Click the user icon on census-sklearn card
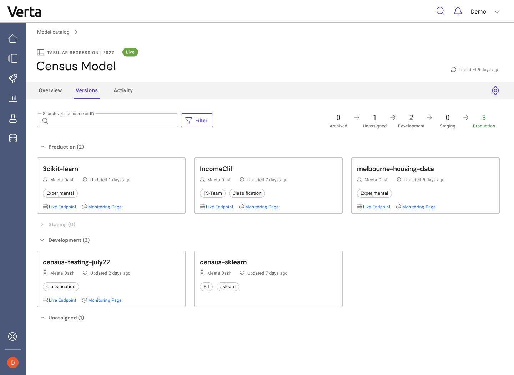Viewport: 514px width, 375px height. (x=202, y=273)
